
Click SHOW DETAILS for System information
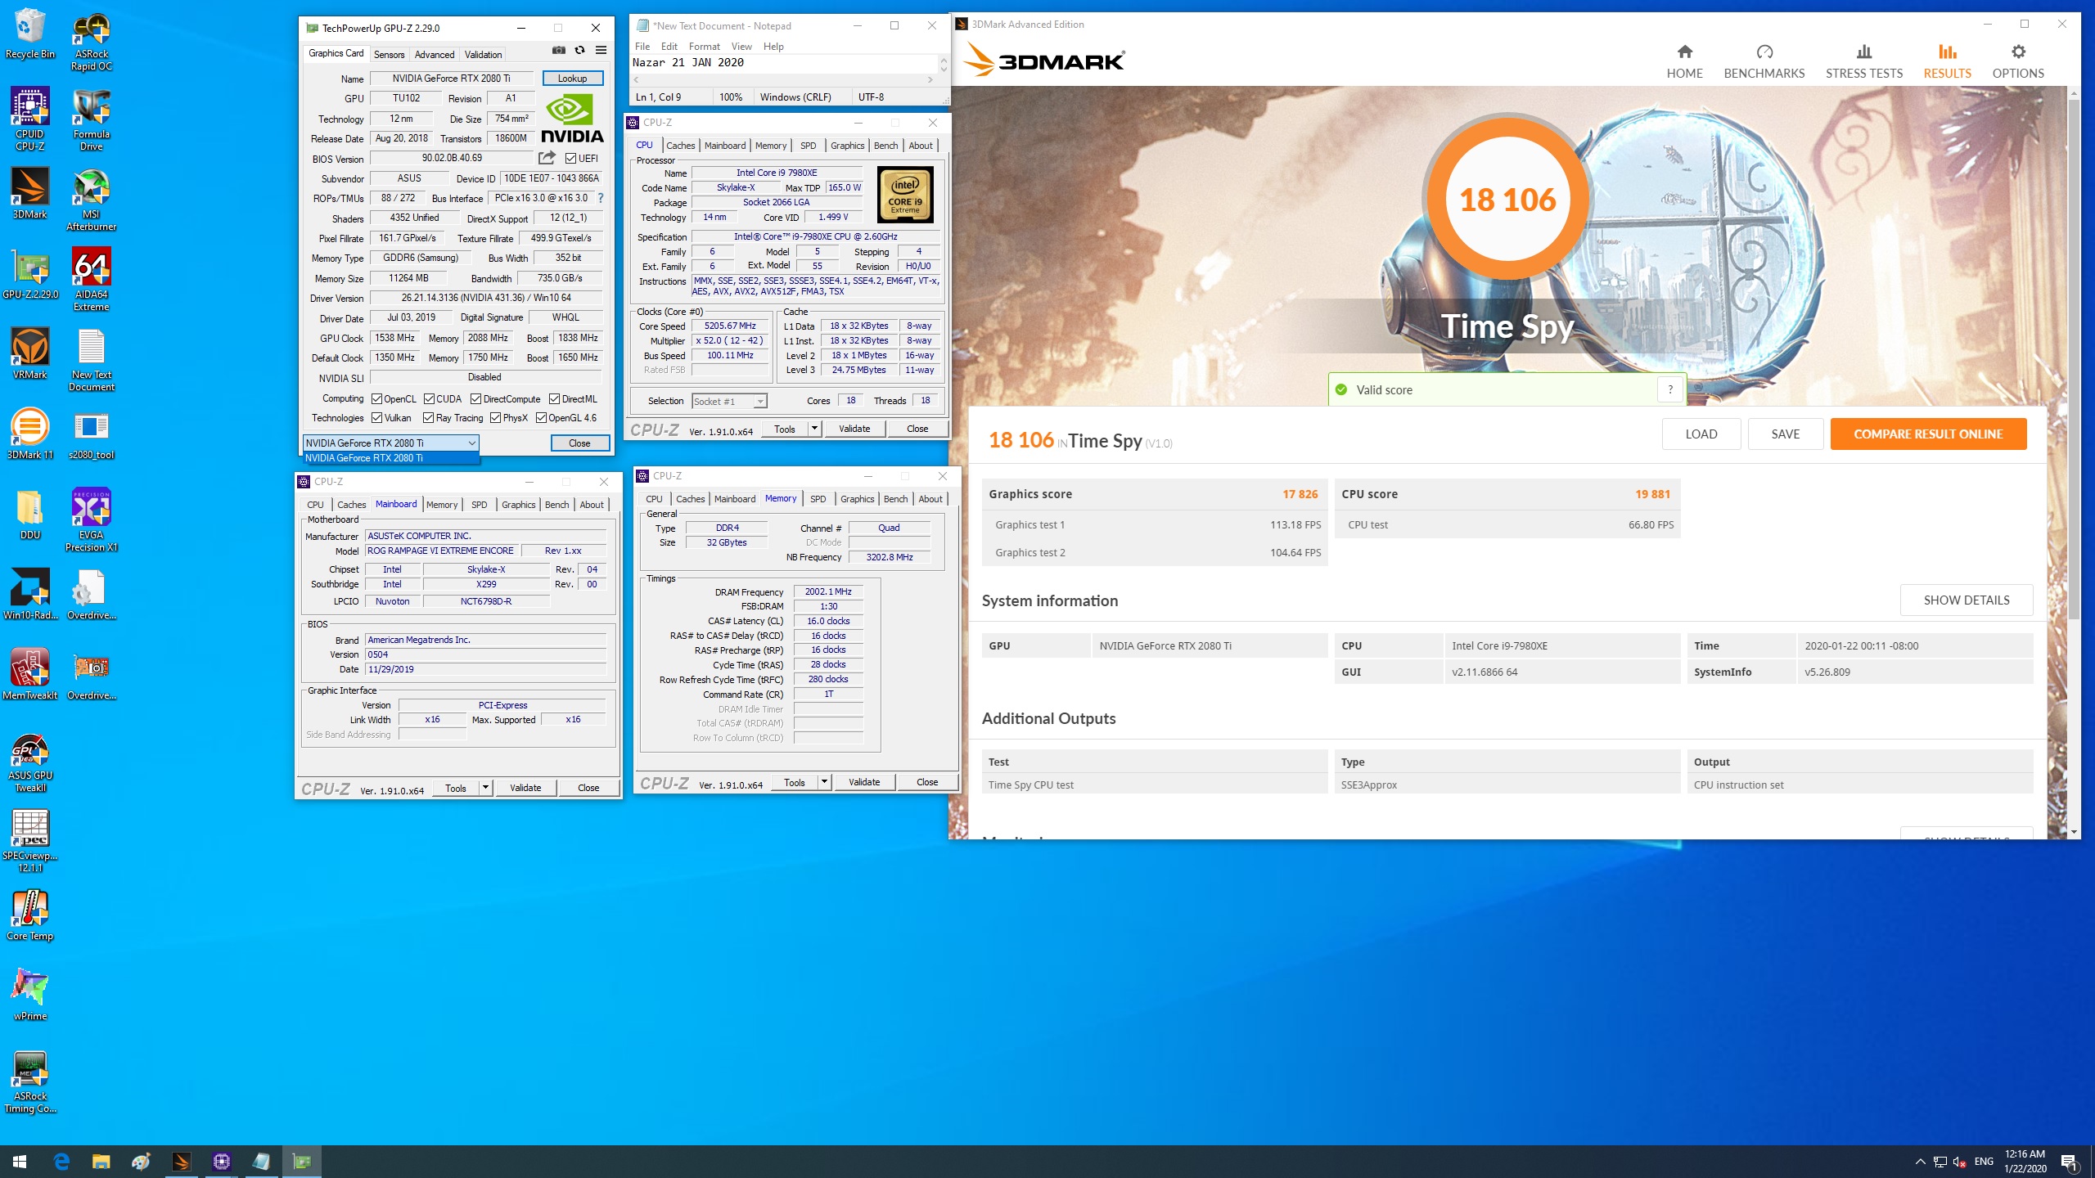tap(1966, 600)
